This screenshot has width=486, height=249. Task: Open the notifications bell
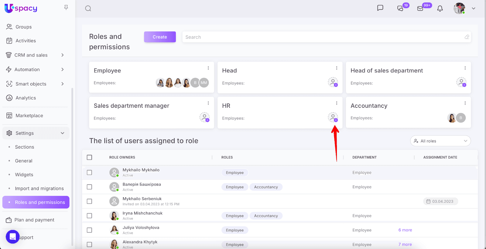440,8
